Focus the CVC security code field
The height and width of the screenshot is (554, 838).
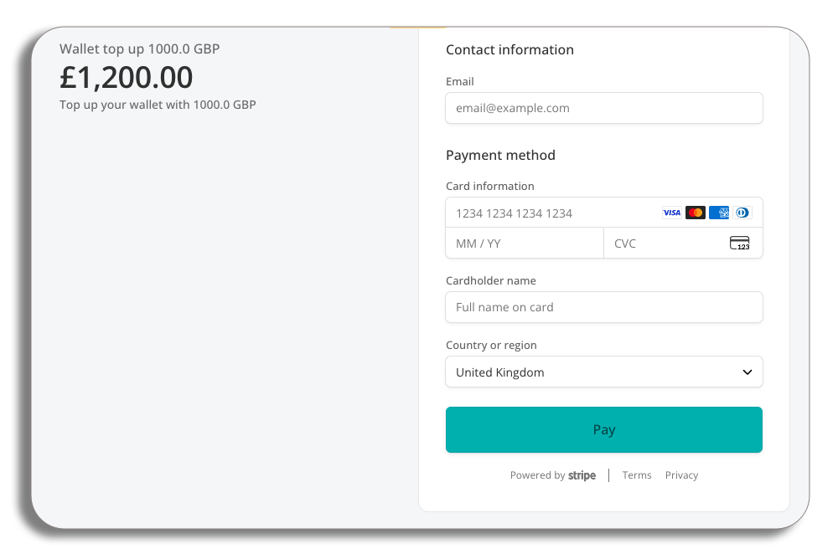tap(666, 244)
